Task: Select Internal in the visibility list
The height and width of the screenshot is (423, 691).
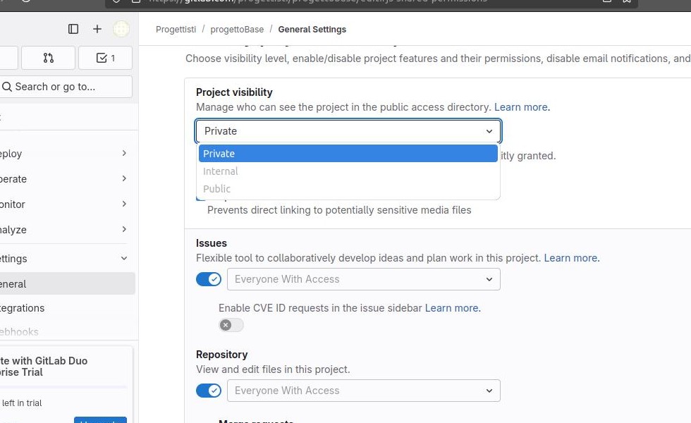Action: click(x=221, y=171)
